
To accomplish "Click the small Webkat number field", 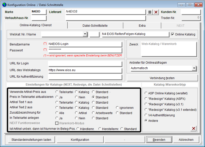I will (x=94, y=34).
